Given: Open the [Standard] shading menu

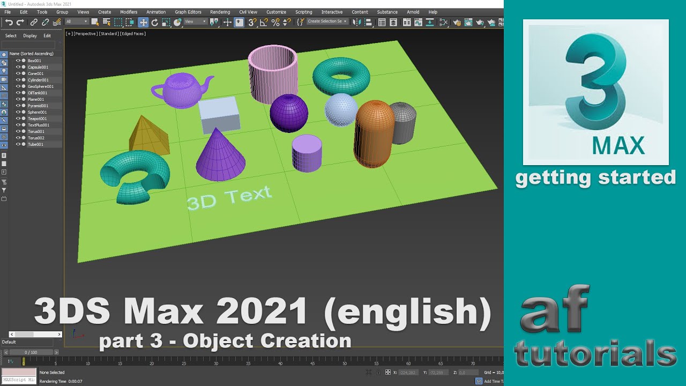Looking at the screenshot, I should point(109,33).
